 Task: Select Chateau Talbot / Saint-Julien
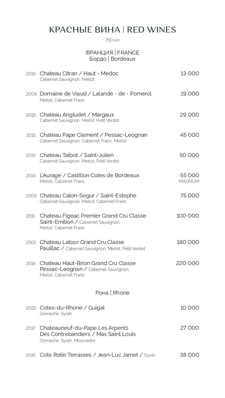pyautogui.click(x=77, y=155)
